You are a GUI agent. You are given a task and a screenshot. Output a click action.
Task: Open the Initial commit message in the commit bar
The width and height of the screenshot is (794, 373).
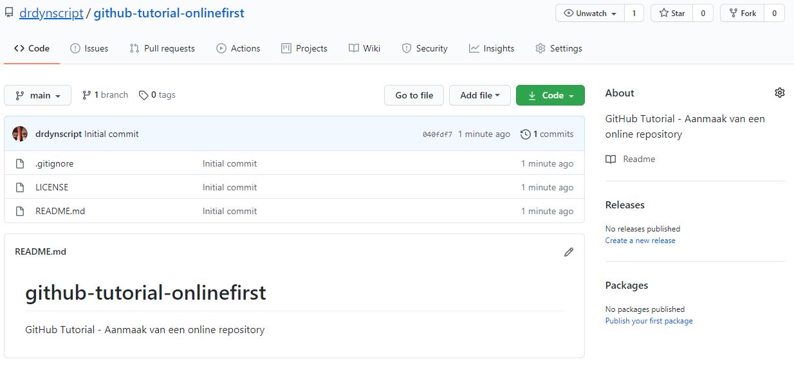point(111,134)
